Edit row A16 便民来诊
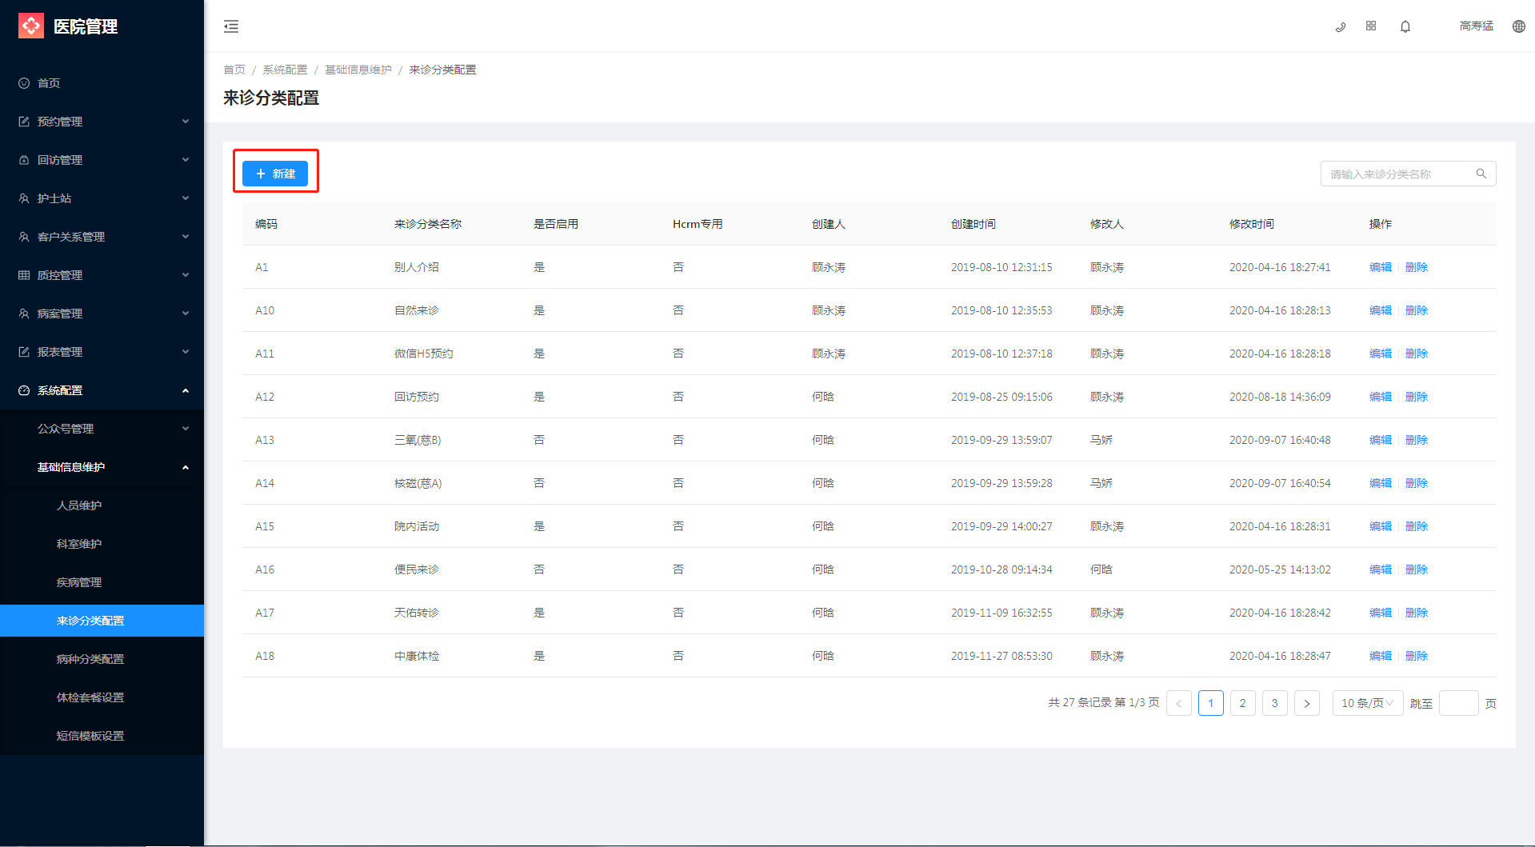 click(1381, 569)
